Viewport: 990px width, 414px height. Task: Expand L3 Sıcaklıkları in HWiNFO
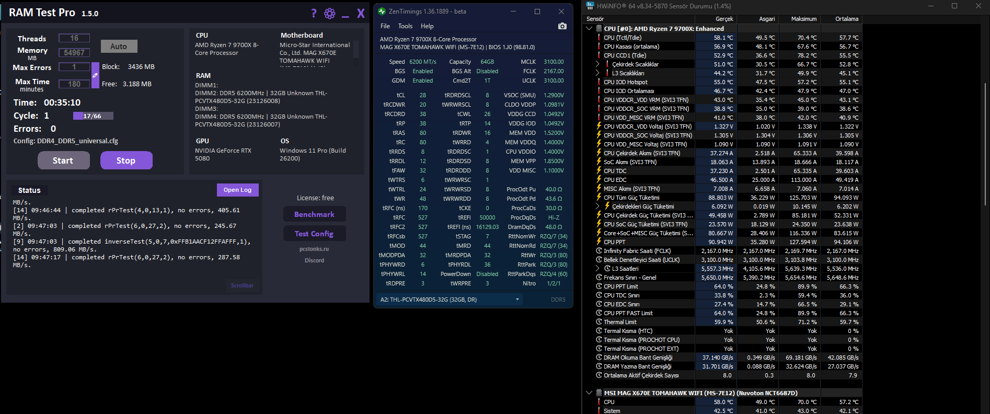point(597,73)
